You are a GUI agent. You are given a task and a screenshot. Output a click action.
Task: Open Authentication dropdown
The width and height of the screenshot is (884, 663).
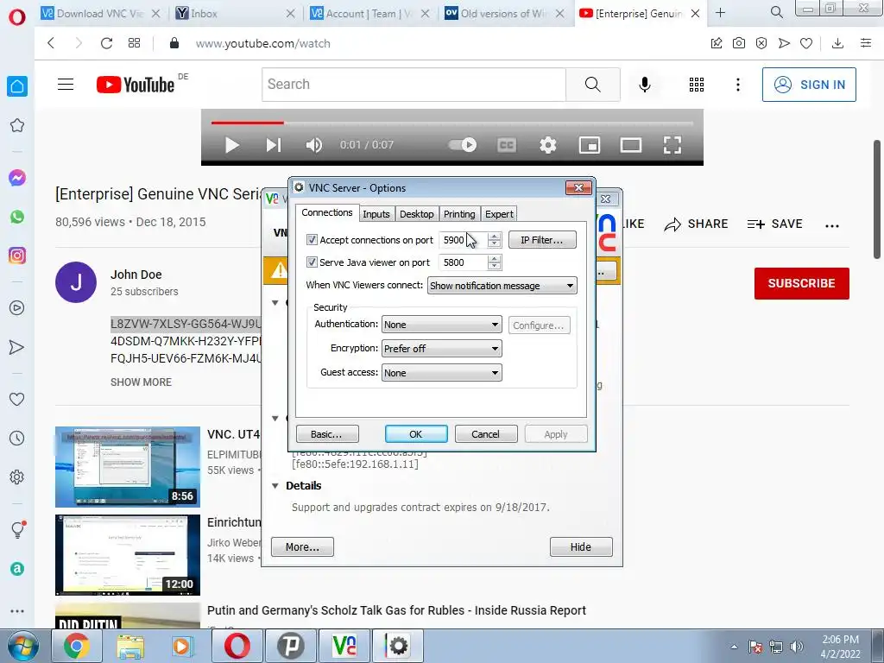441,325
